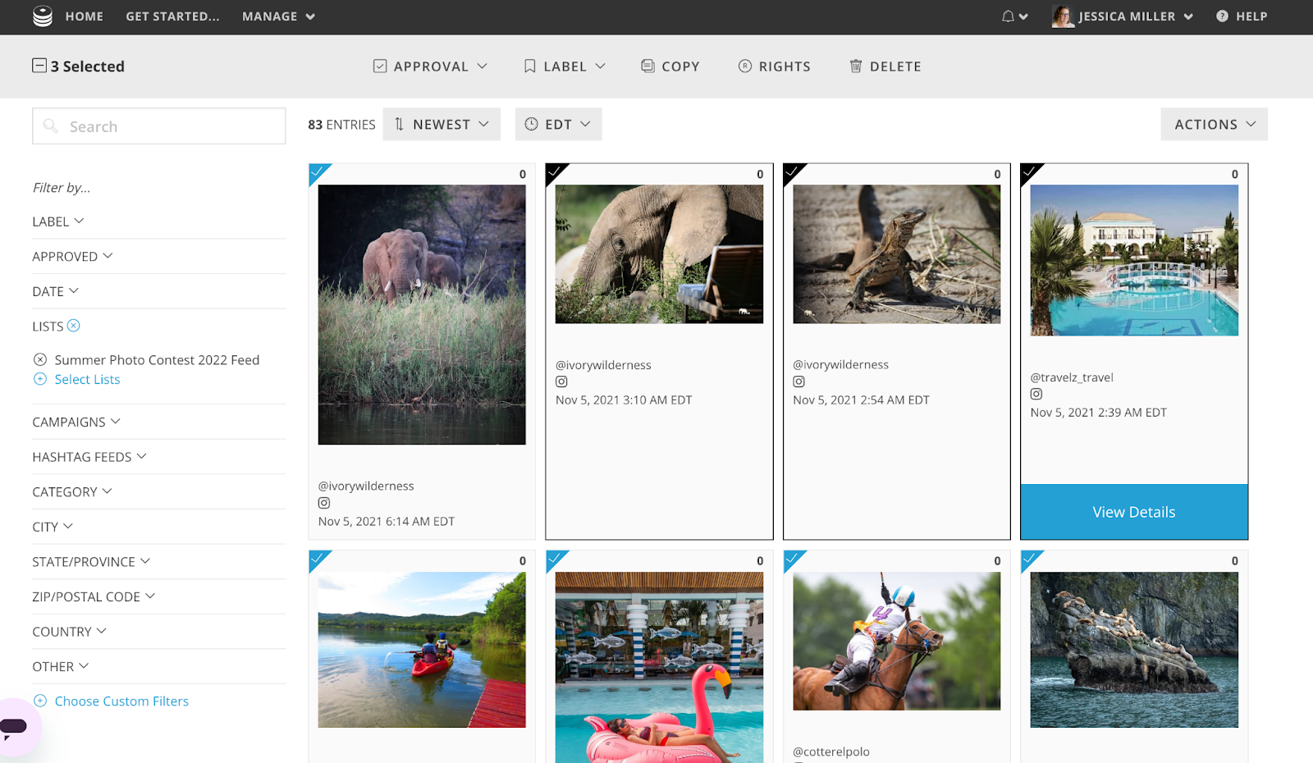Click the Copy icon in toolbar
1313x763 pixels.
(647, 66)
